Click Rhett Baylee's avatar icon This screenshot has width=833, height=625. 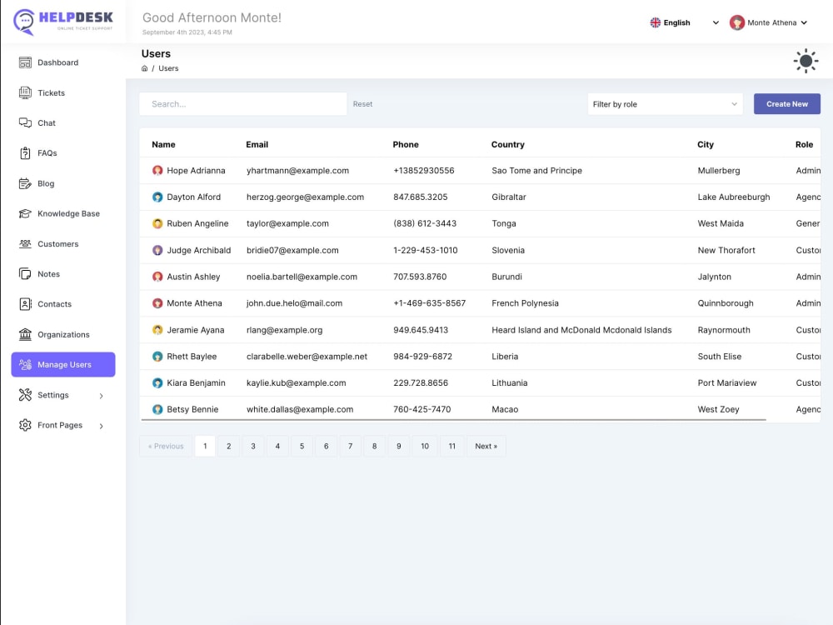click(157, 356)
